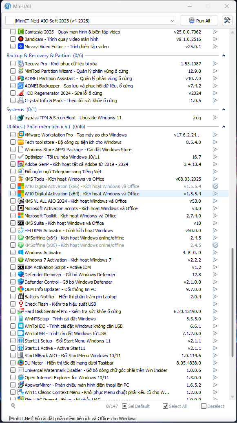This screenshot has width=237, height=423.
Task: Click the Sel Default button
Action: tap(136, 406)
